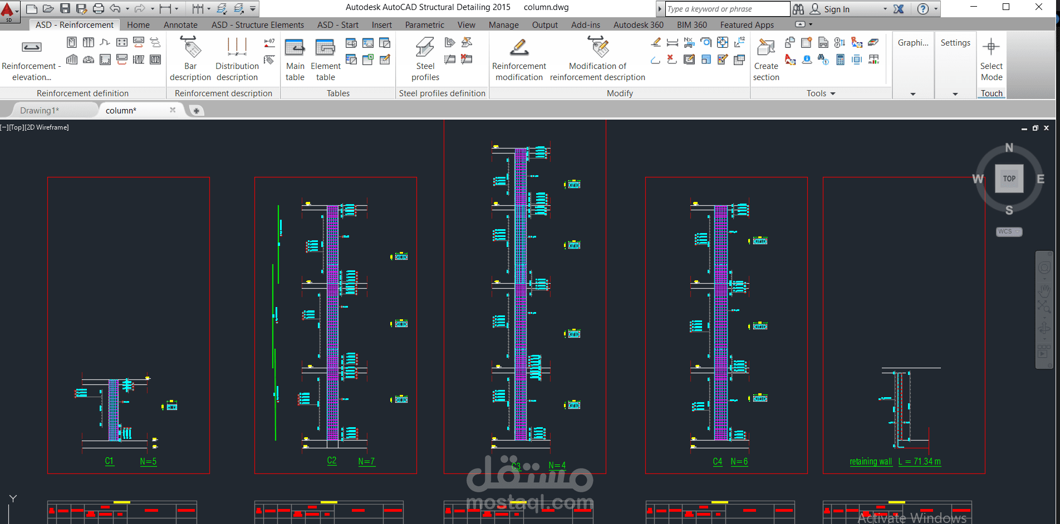Image resolution: width=1060 pixels, height=524 pixels.
Task: Insert an Element table
Action: 325,57
